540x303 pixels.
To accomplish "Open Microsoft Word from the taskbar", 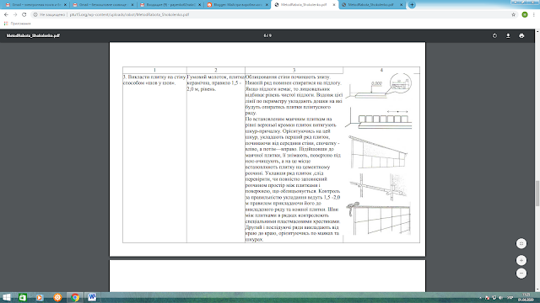I will pos(92,297).
